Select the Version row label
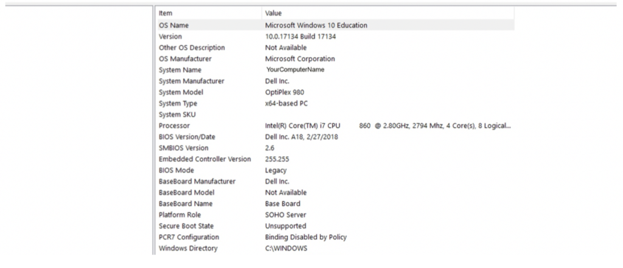This screenshot has width=623, height=268. tap(170, 36)
